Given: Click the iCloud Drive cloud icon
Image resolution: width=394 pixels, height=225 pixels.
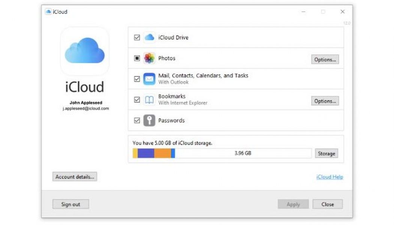Looking at the screenshot, I should click(150, 37).
